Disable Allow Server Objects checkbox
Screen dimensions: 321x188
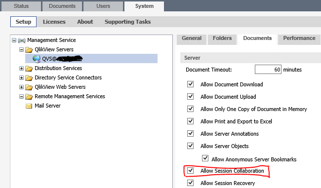click(191, 146)
